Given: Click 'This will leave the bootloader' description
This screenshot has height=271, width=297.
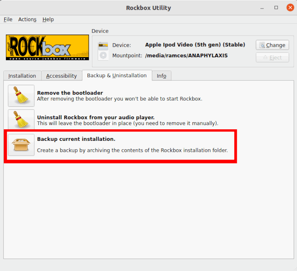Looking at the screenshot, I should pyautogui.click(x=128, y=123).
